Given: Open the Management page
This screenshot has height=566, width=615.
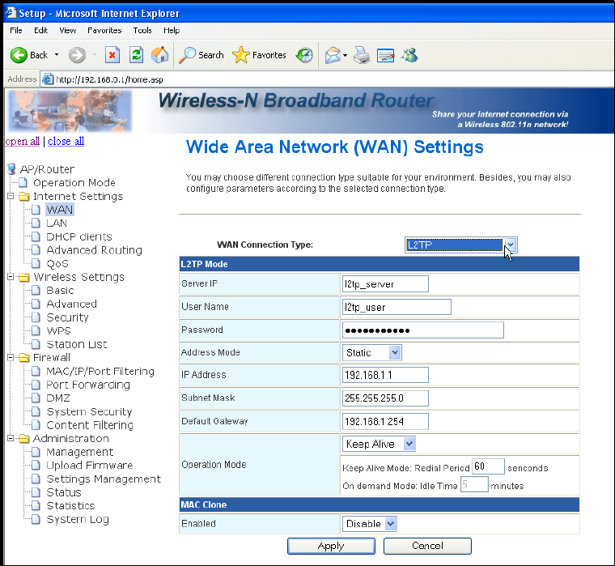Looking at the screenshot, I should [80, 452].
